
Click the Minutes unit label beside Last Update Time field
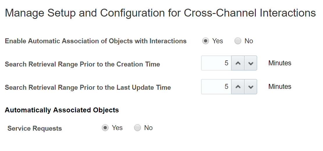280,87
